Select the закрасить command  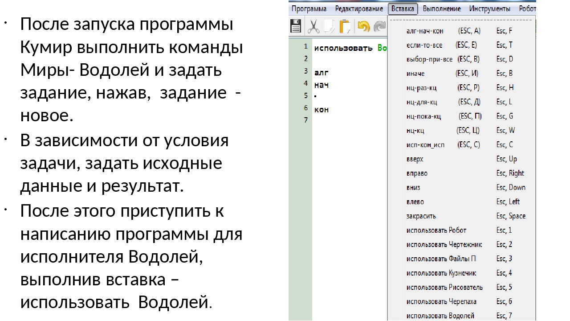[462, 216]
